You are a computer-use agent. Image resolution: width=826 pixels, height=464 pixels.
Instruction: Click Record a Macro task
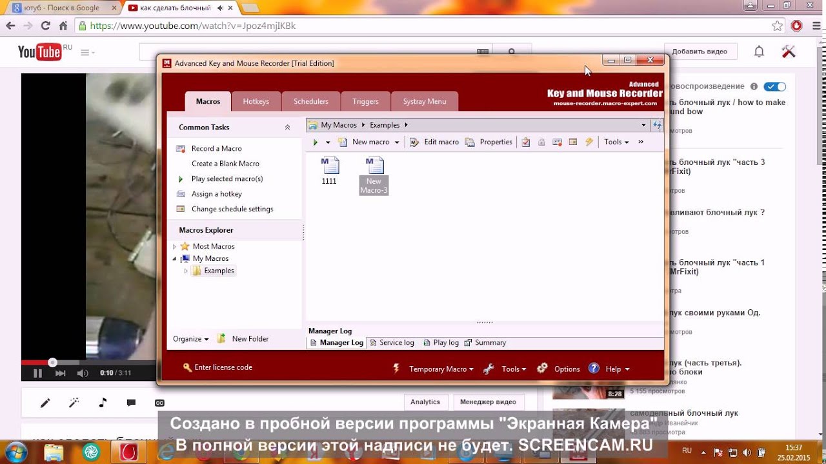coord(217,149)
